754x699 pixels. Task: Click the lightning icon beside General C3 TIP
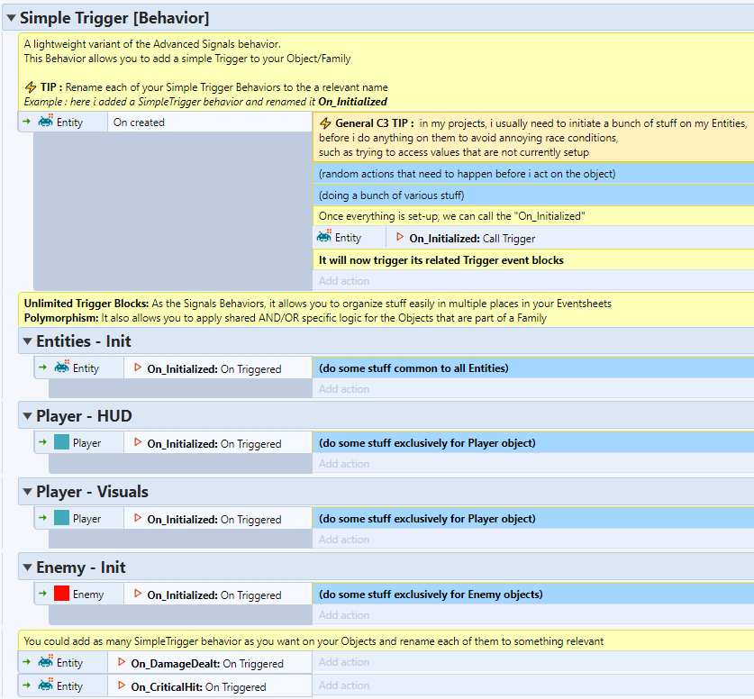[x=325, y=123]
